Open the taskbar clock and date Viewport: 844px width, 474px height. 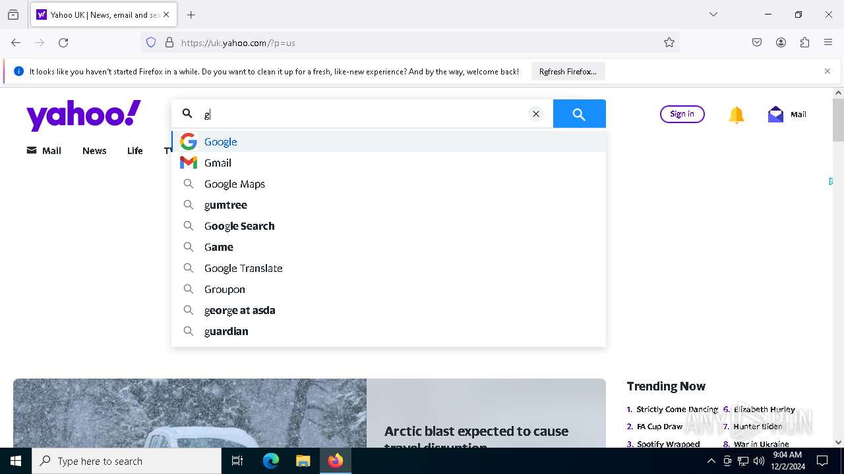click(x=787, y=461)
